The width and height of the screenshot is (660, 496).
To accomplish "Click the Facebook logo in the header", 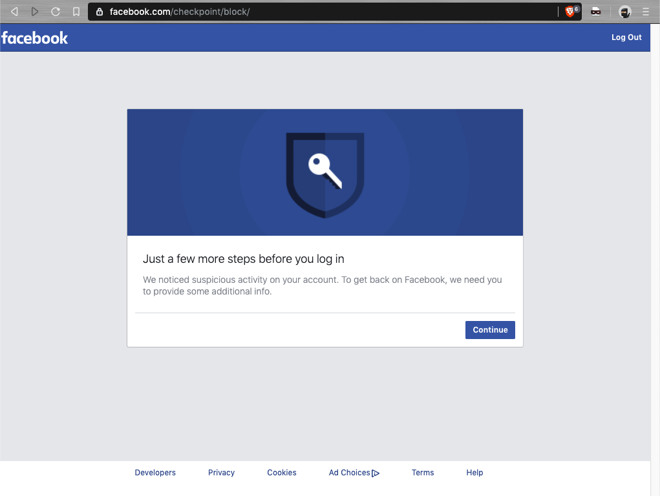I will point(35,37).
